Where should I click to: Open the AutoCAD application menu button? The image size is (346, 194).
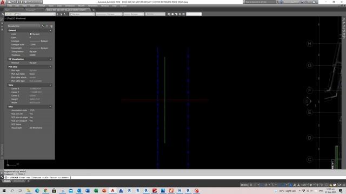coord(3,2)
